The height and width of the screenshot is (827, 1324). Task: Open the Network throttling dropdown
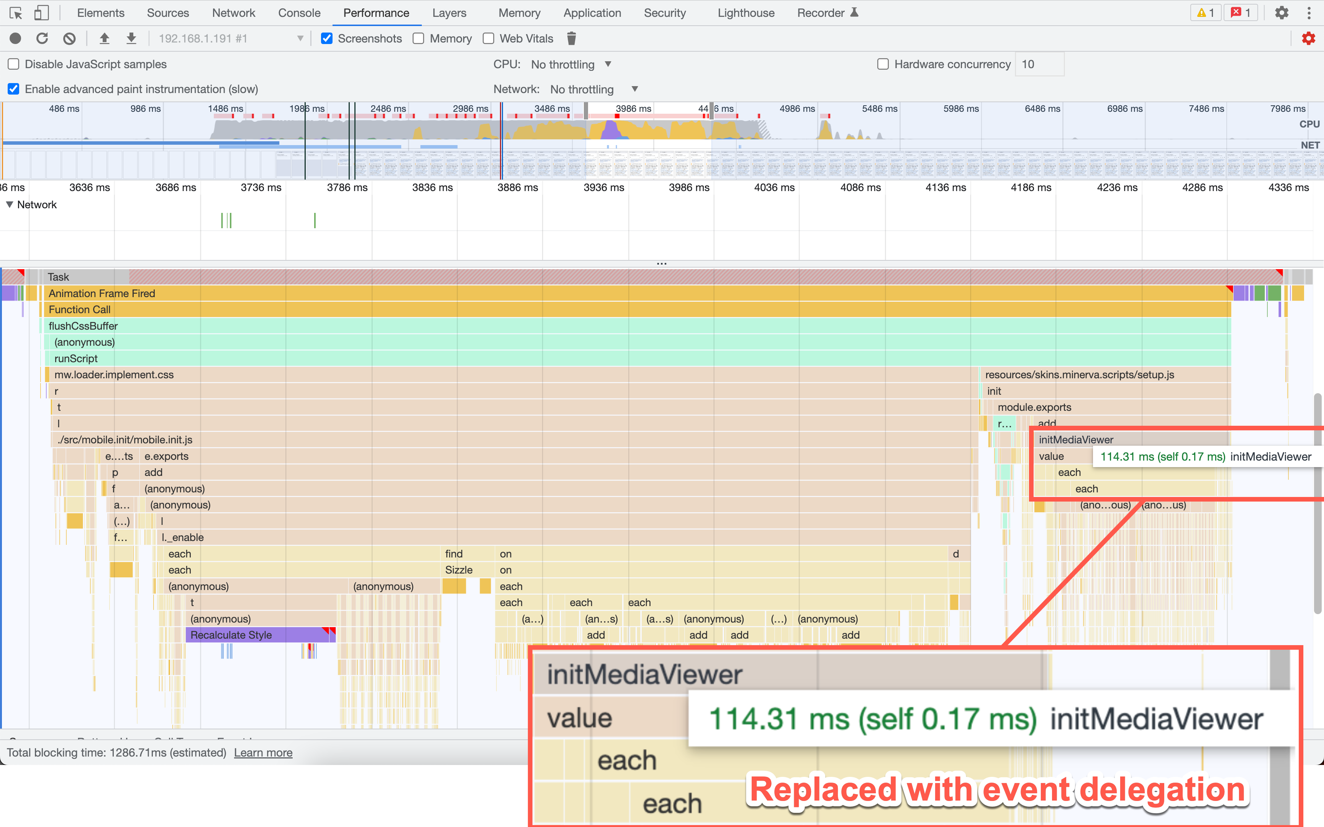click(594, 89)
